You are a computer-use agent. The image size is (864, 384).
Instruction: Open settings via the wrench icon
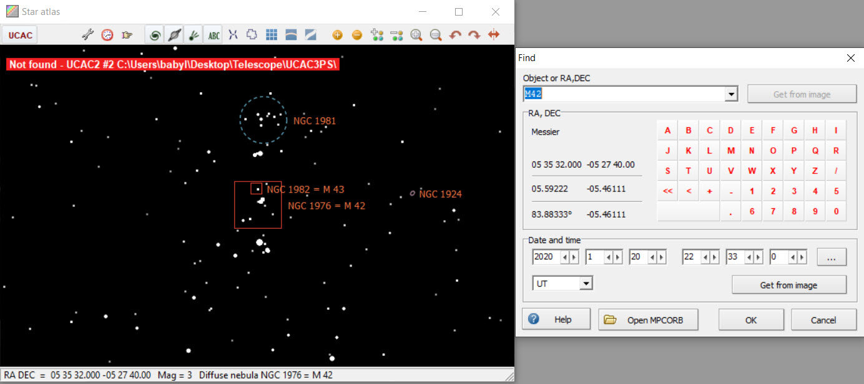click(88, 35)
